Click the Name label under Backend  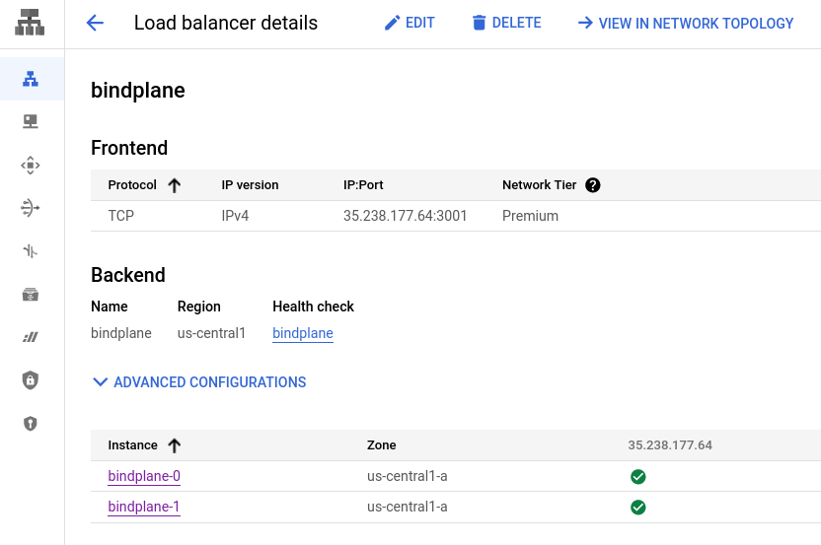(110, 307)
